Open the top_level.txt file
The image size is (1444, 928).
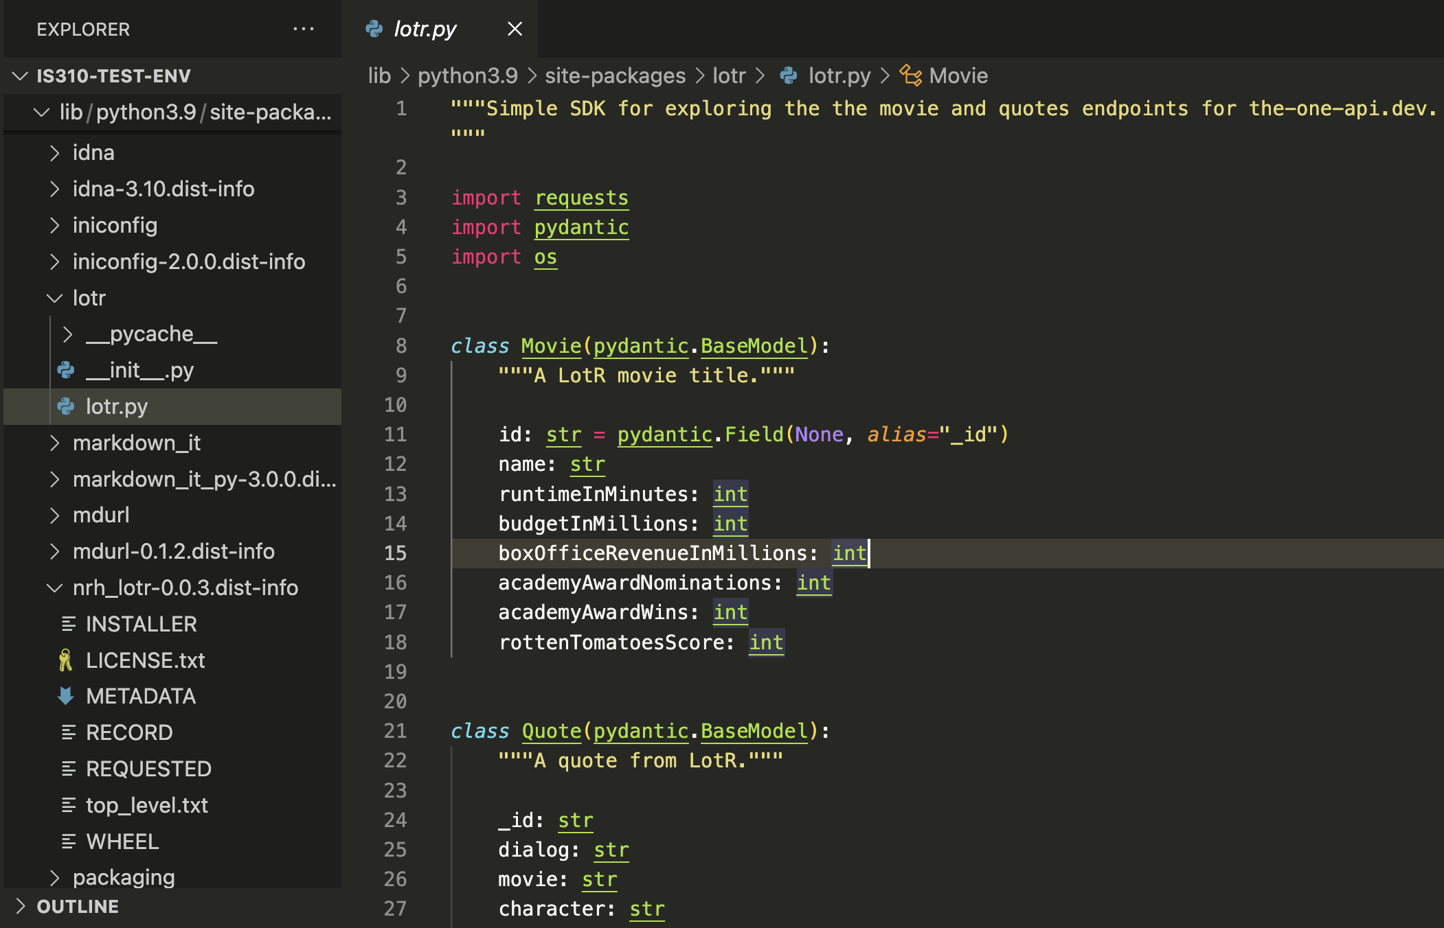(x=146, y=805)
